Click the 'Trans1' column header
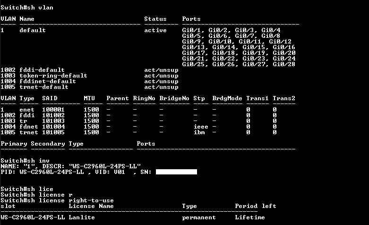369x225 pixels. (x=257, y=98)
